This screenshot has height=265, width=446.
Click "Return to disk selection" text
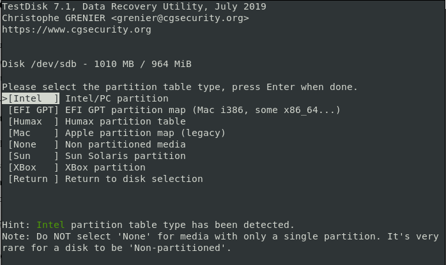134,179
